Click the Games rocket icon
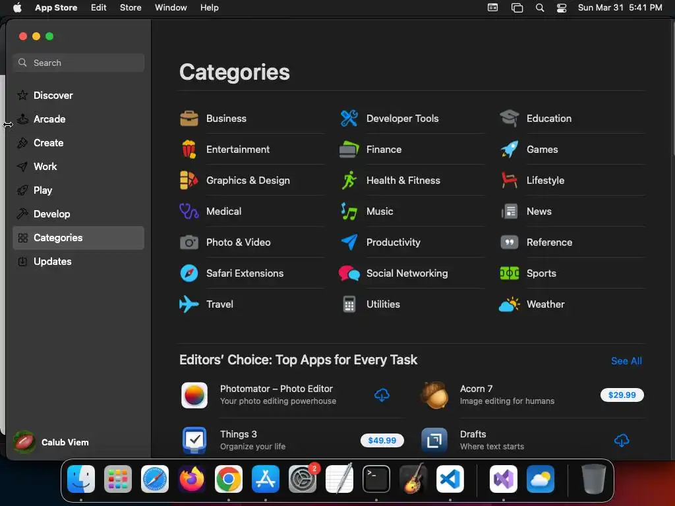 click(x=510, y=150)
